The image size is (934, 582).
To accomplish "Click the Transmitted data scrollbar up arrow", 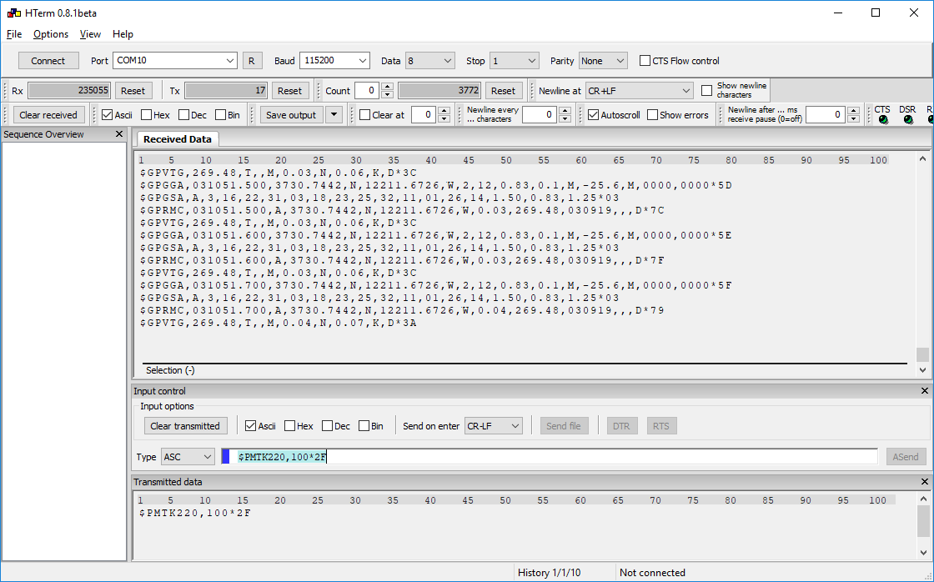I will (924, 499).
